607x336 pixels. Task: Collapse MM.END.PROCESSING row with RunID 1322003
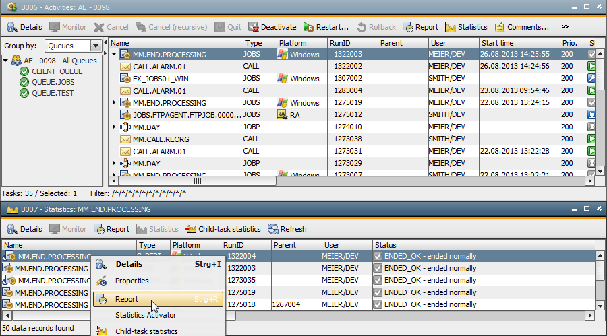[x=114, y=54]
